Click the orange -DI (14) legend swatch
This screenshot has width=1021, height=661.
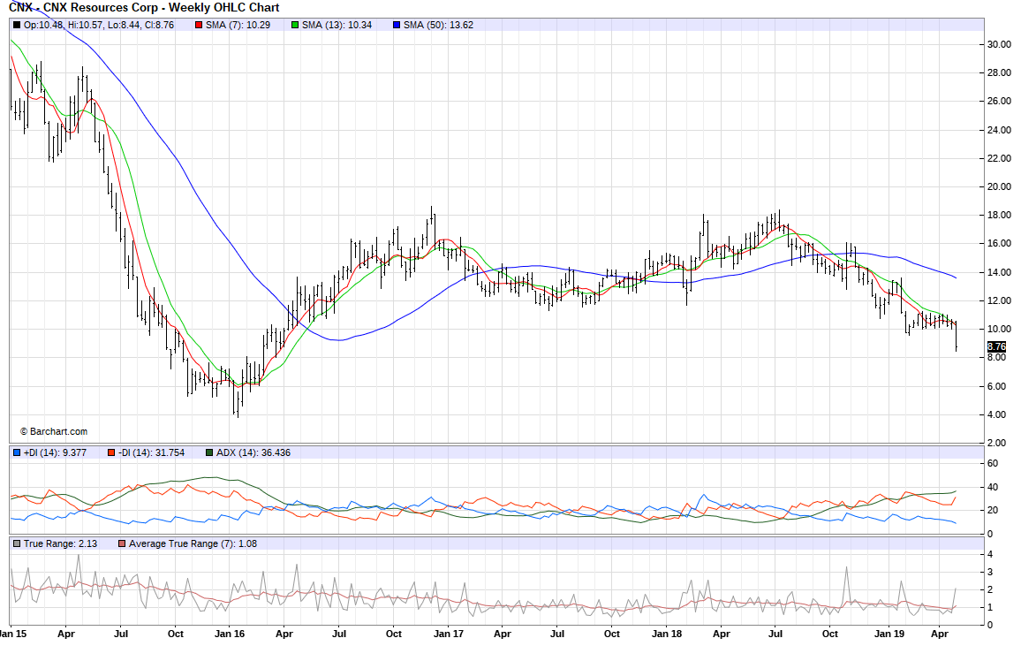[111, 452]
